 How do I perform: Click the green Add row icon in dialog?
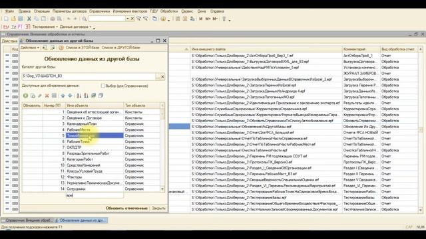tap(25, 96)
